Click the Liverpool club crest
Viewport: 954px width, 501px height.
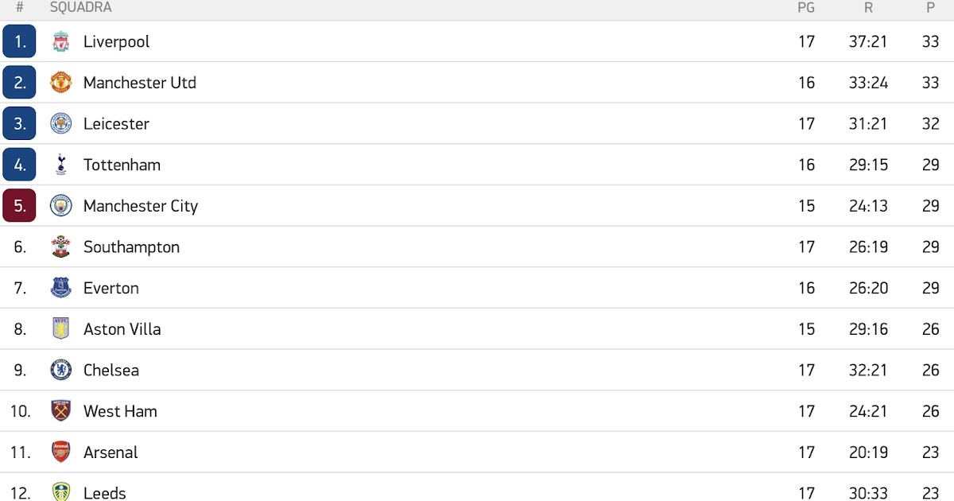(60, 41)
